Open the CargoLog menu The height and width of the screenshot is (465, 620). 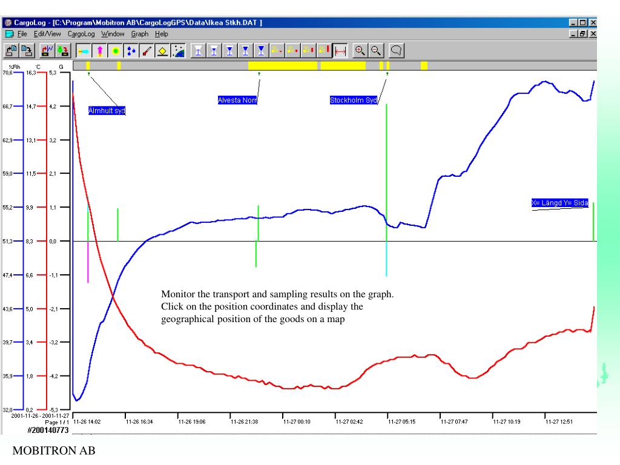[81, 34]
